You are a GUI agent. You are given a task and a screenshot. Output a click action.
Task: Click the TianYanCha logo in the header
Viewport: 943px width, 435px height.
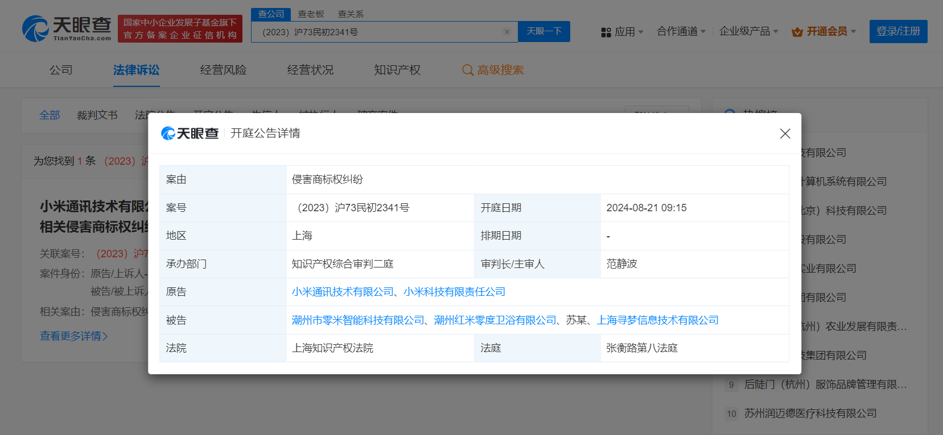(67, 28)
